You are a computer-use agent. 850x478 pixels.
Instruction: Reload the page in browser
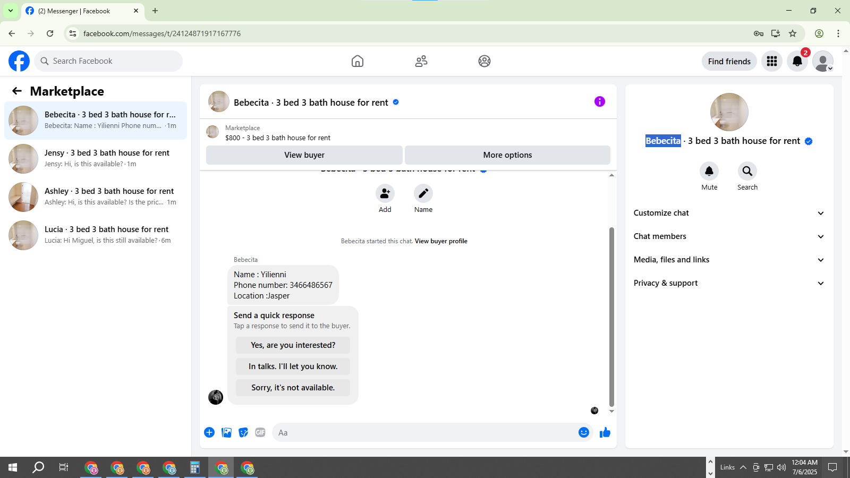click(50, 33)
